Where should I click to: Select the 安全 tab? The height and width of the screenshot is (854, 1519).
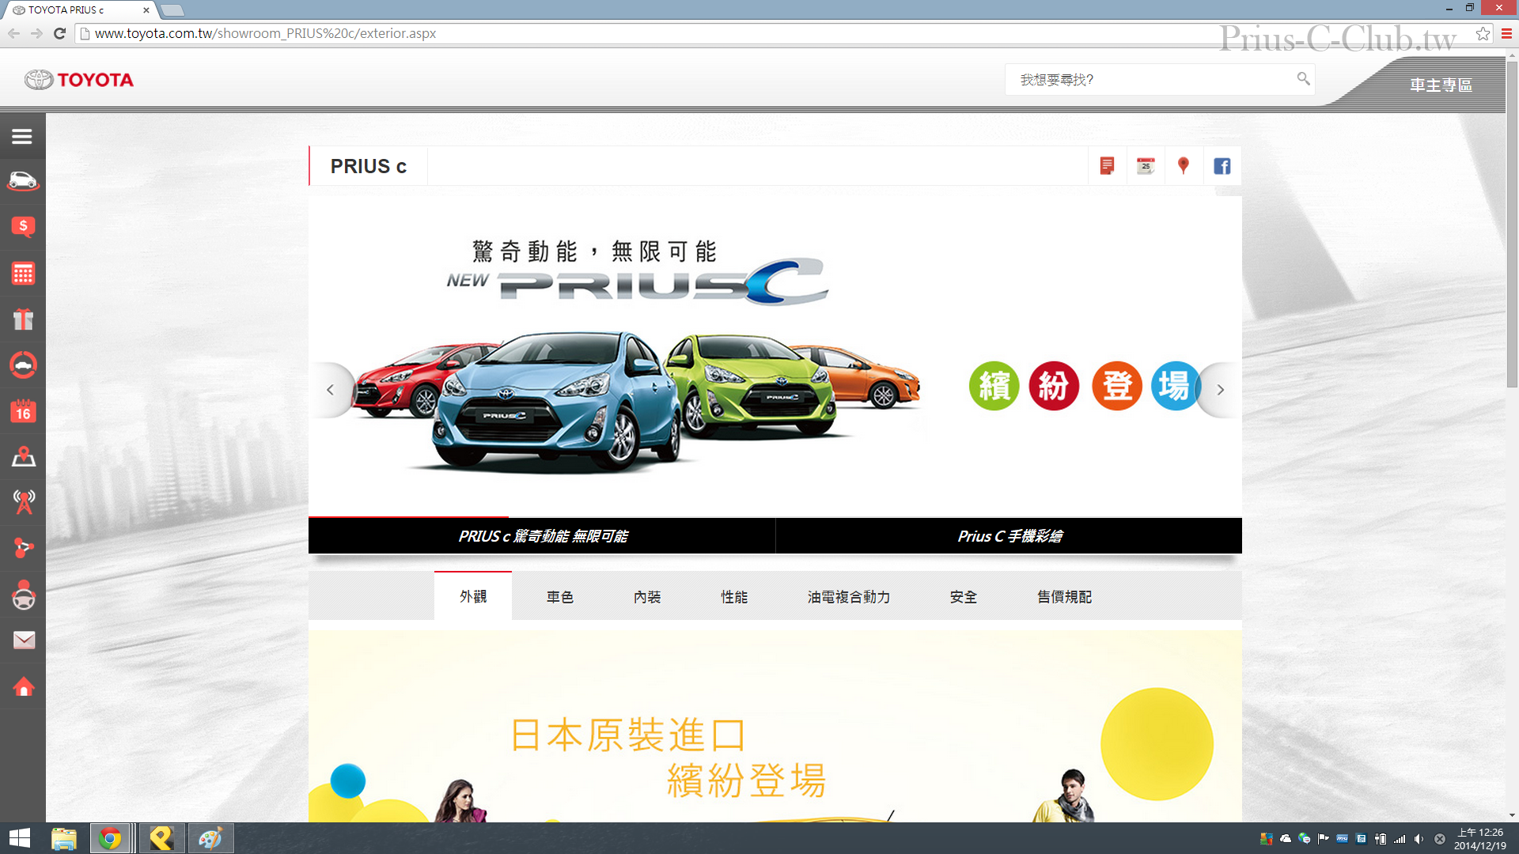tap(964, 597)
